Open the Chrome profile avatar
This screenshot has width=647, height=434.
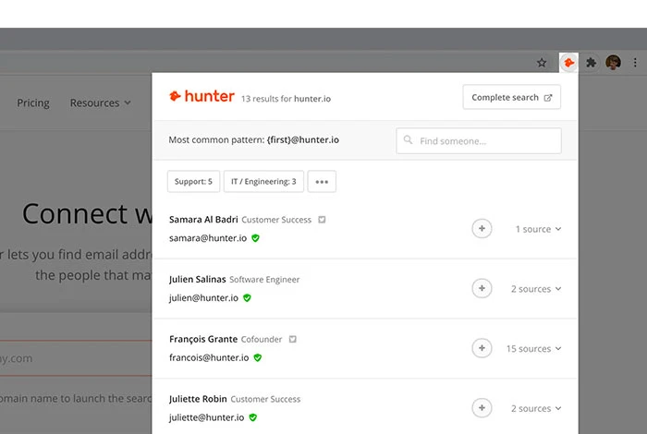[613, 63]
